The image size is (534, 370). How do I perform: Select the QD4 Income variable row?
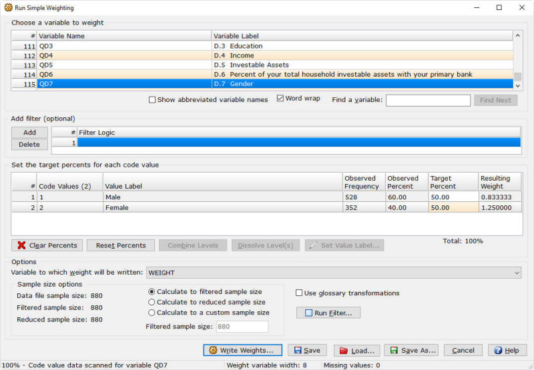click(262, 55)
